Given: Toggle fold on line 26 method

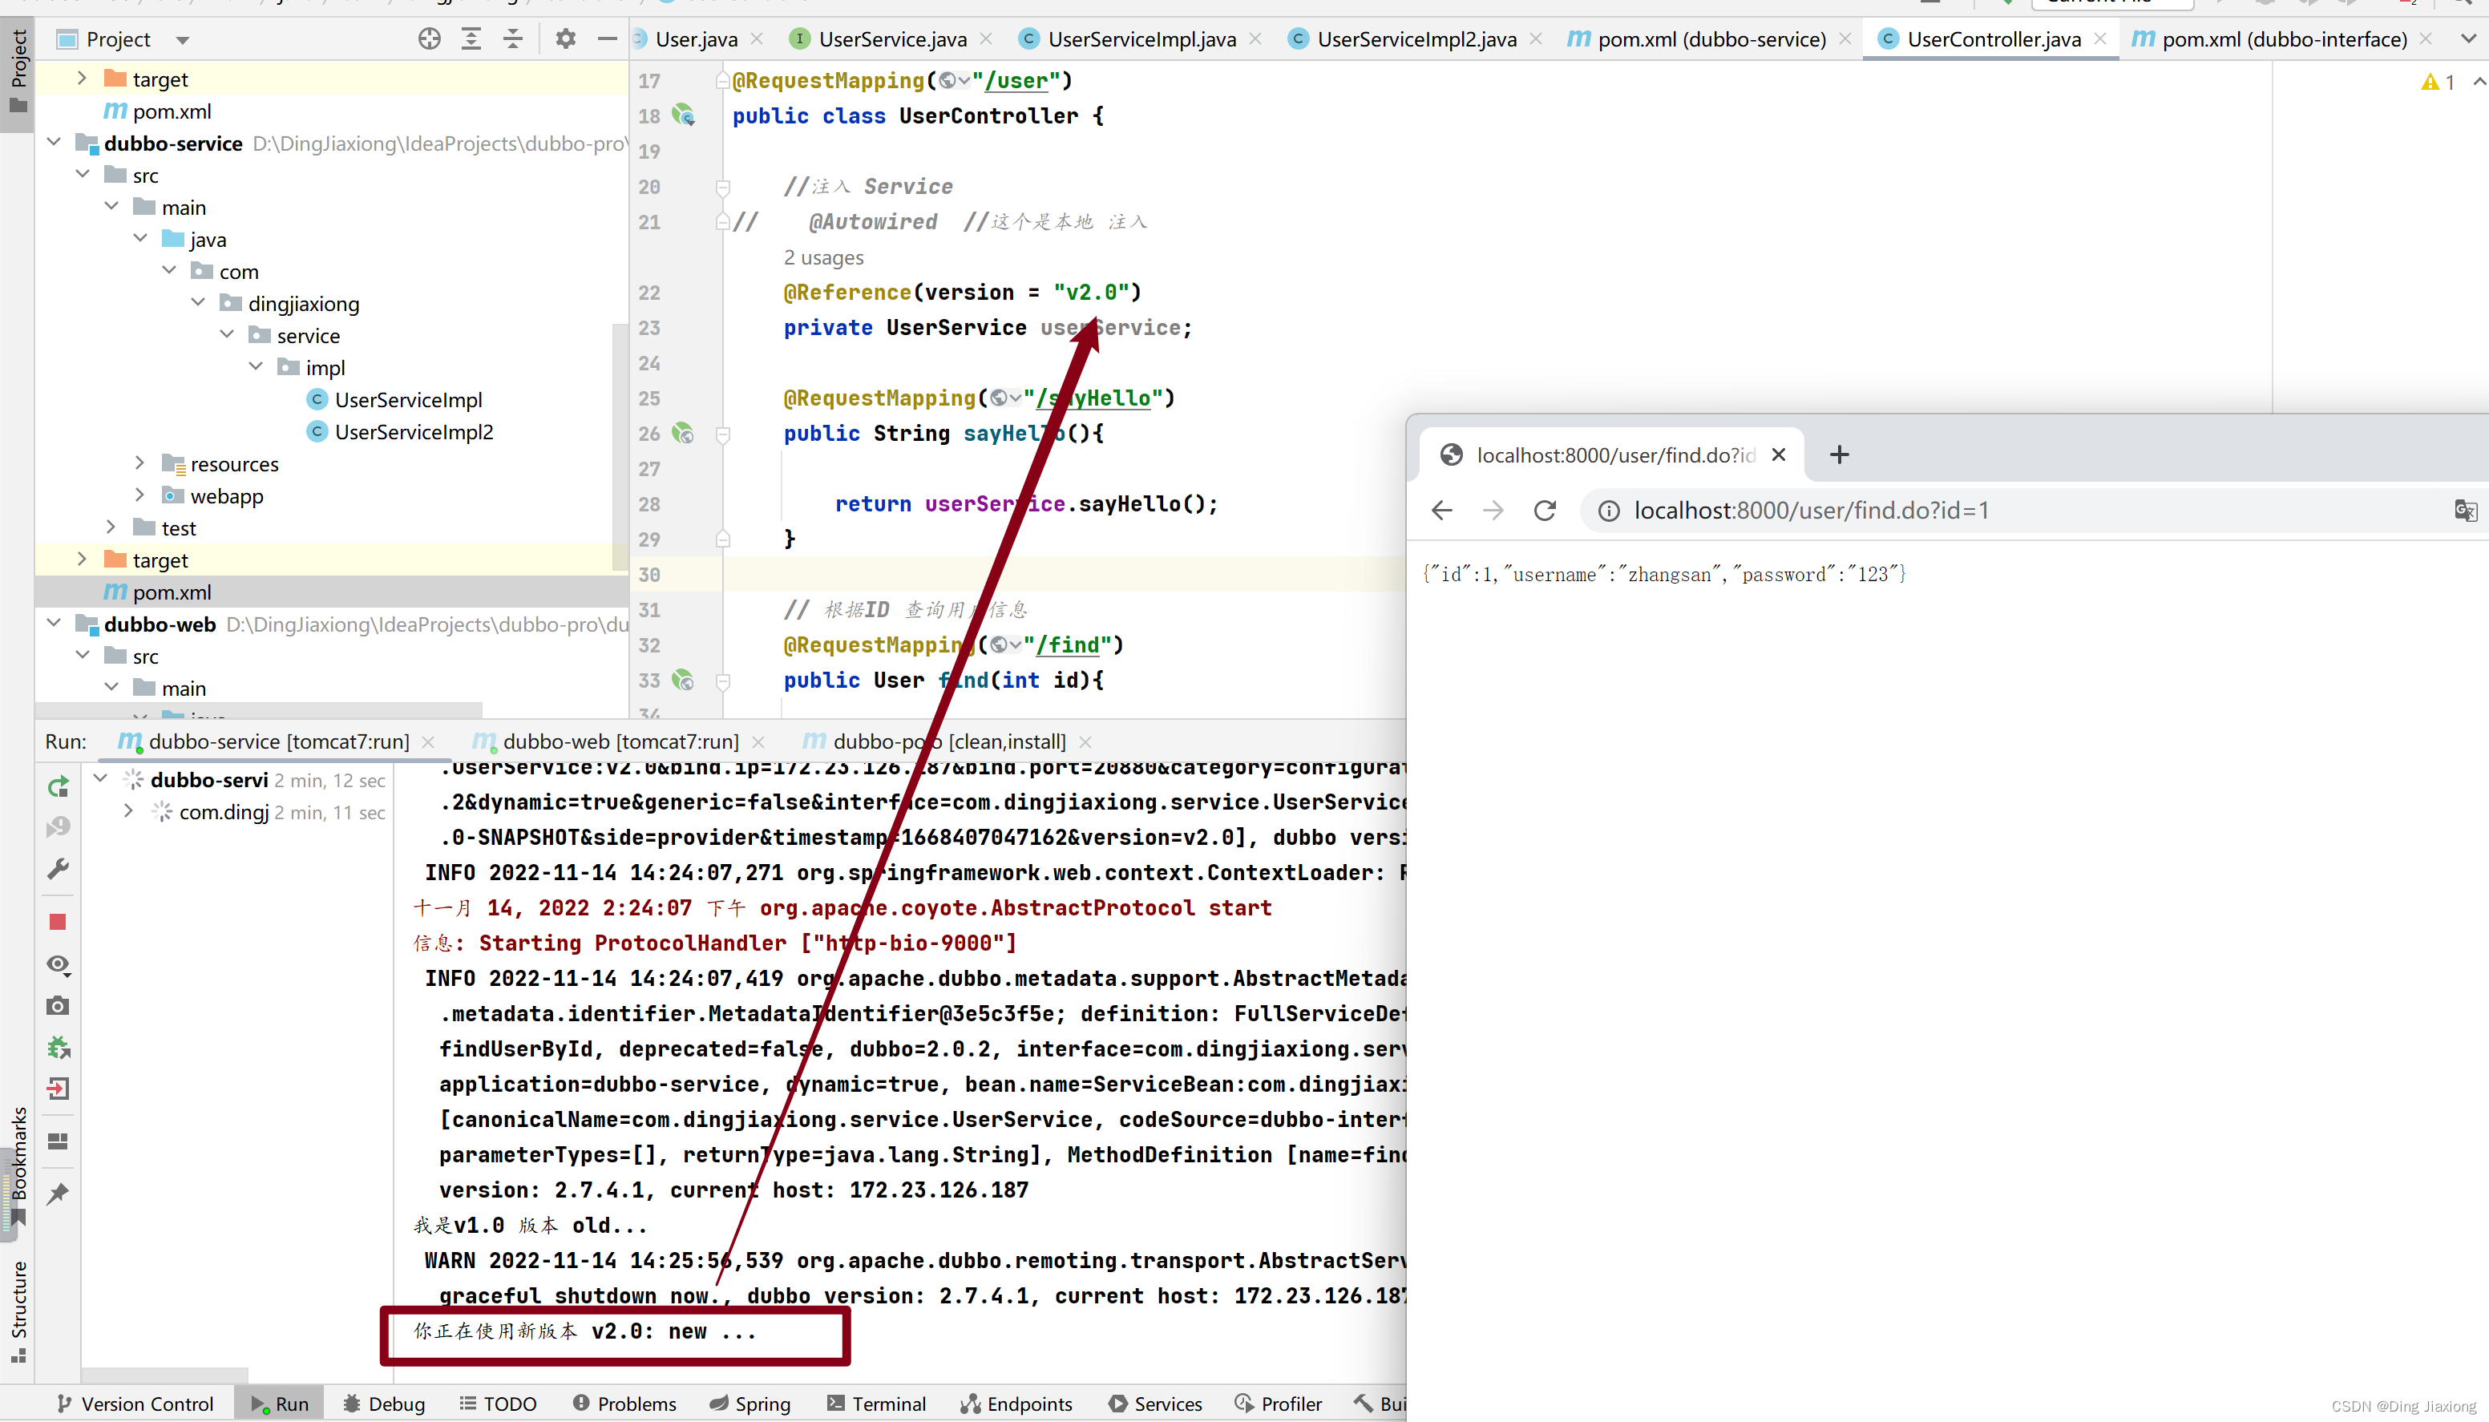Looking at the screenshot, I should pos(724,434).
